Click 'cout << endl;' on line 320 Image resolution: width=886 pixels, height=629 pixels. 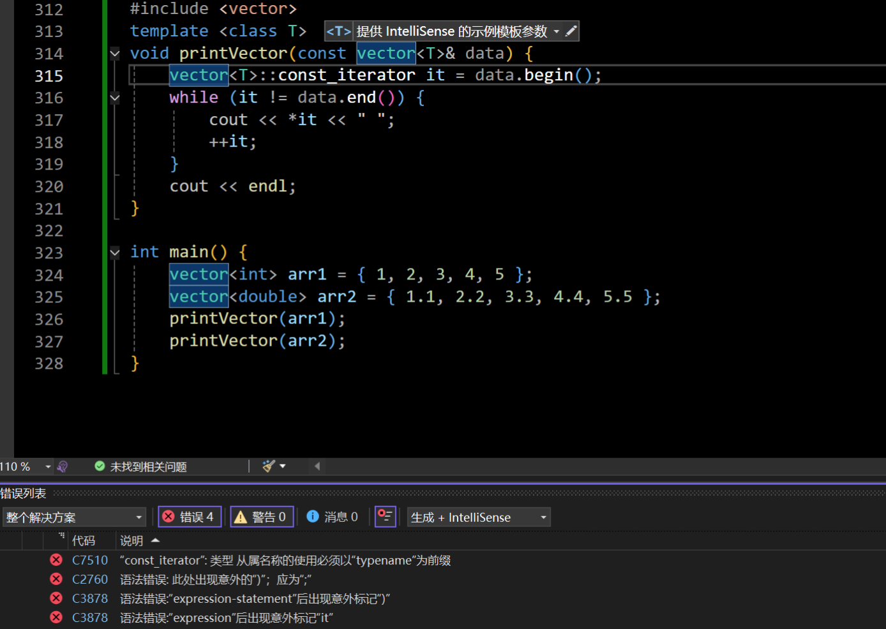[x=233, y=186]
